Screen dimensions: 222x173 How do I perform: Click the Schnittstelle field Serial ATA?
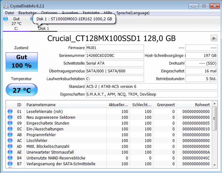pos(115,63)
